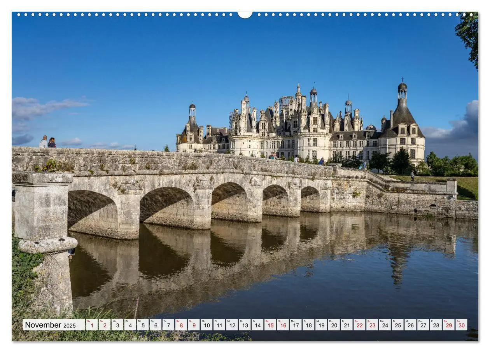Select red Saturday date 22

pyautogui.click(x=359, y=325)
